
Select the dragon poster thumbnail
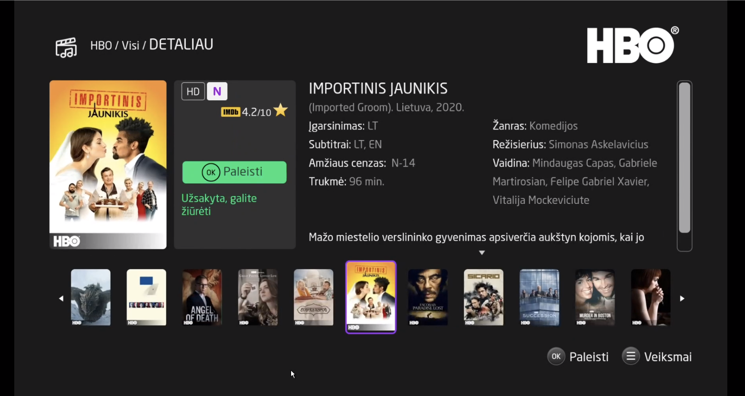click(90, 297)
